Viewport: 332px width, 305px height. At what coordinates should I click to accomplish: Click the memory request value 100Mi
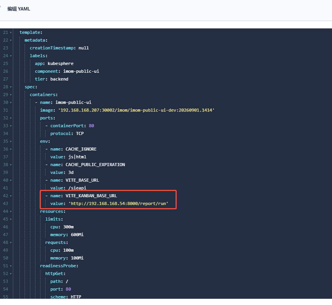click(x=77, y=258)
